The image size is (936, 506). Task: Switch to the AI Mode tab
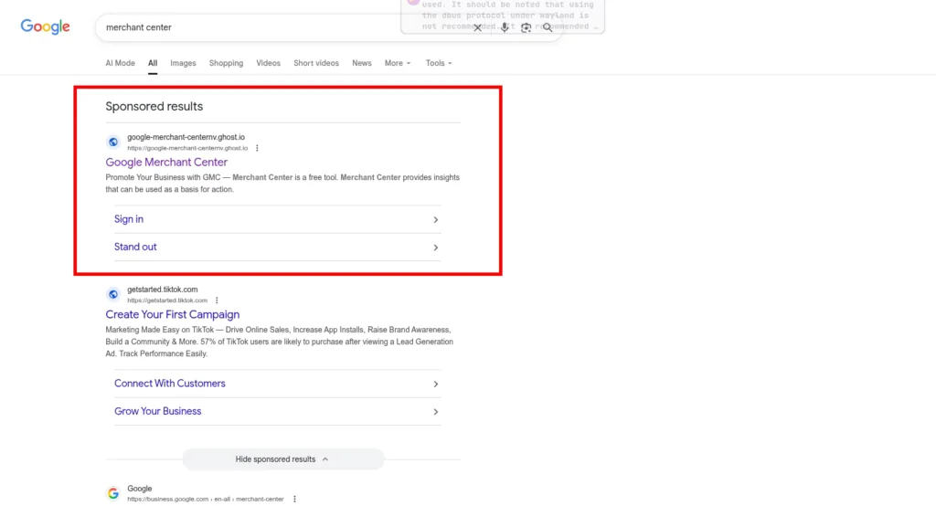click(x=120, y=63)
